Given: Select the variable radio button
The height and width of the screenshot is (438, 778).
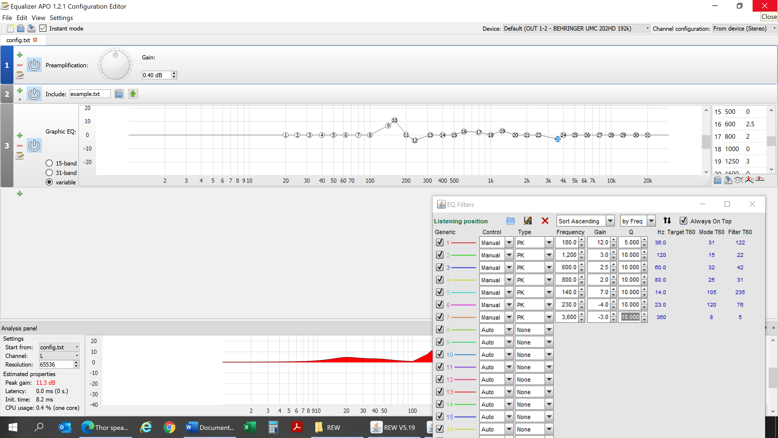Looking at the screenshot, I should (x=49, y=182).
